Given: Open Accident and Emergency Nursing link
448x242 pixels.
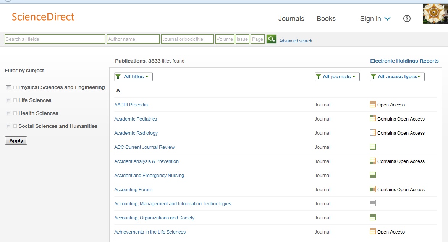Looking at the screenshot, I should click(149, 176).
